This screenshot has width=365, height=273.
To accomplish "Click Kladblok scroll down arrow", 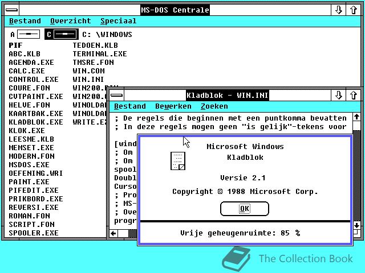I will (356, 225).
